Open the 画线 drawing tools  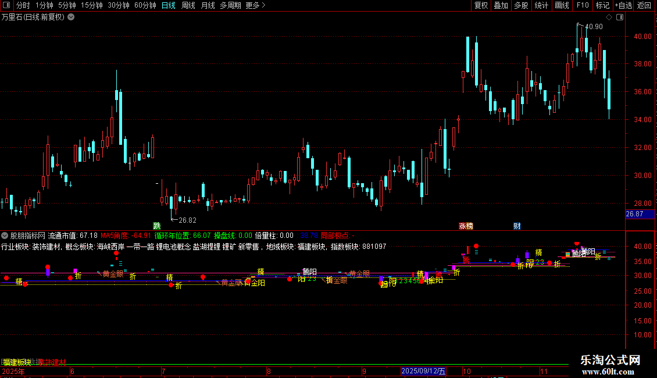click(x=562, y=5)
